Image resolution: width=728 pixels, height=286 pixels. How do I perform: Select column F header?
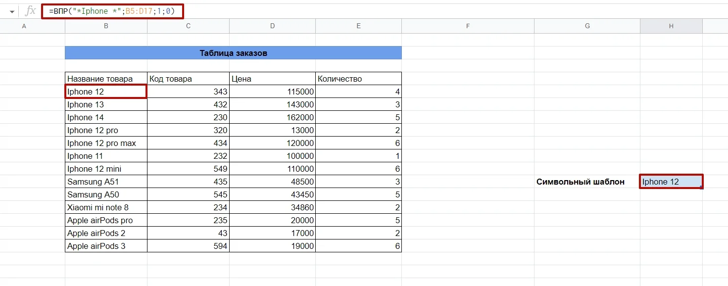coord(468,26)
